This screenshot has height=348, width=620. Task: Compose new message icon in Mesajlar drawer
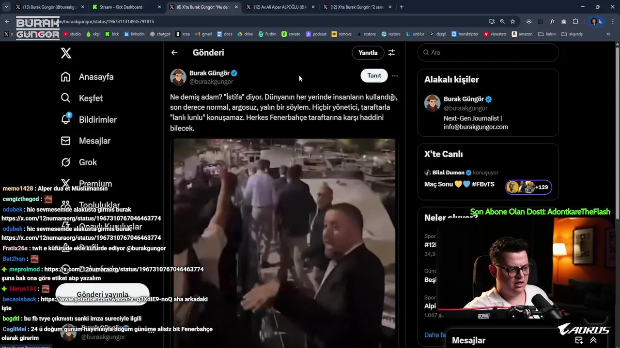point(579,340)
